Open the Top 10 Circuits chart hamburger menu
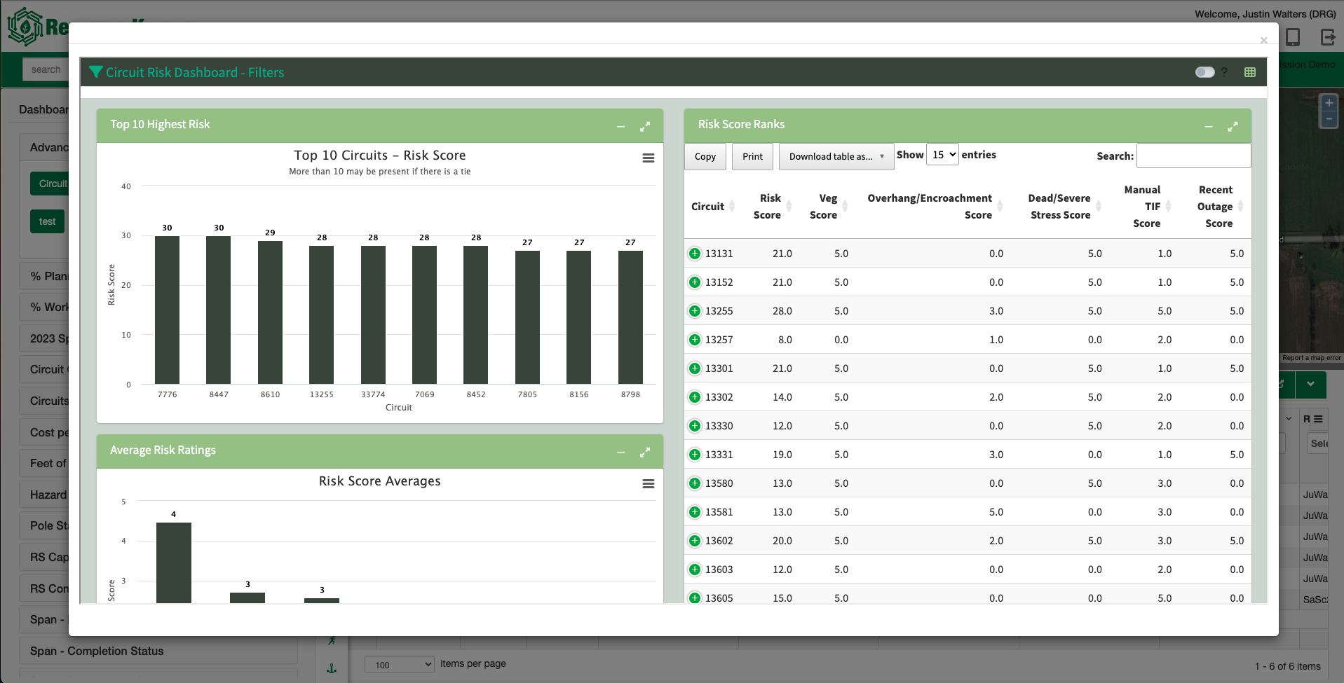This screenshot has height=683, width=1344. 648,158
